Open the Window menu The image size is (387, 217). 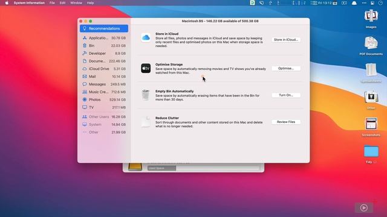[x=76, y=3]
